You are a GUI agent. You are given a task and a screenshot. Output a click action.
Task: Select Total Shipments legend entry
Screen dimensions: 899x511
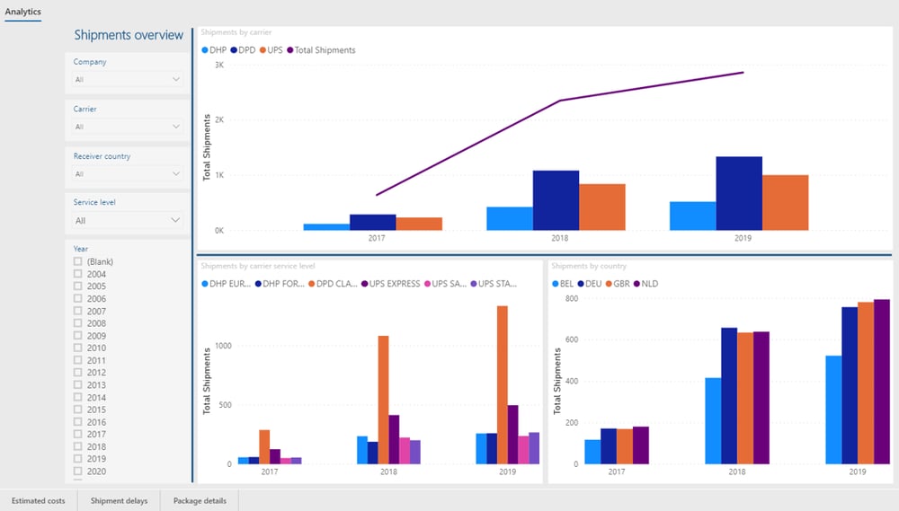tap(322, 50)
